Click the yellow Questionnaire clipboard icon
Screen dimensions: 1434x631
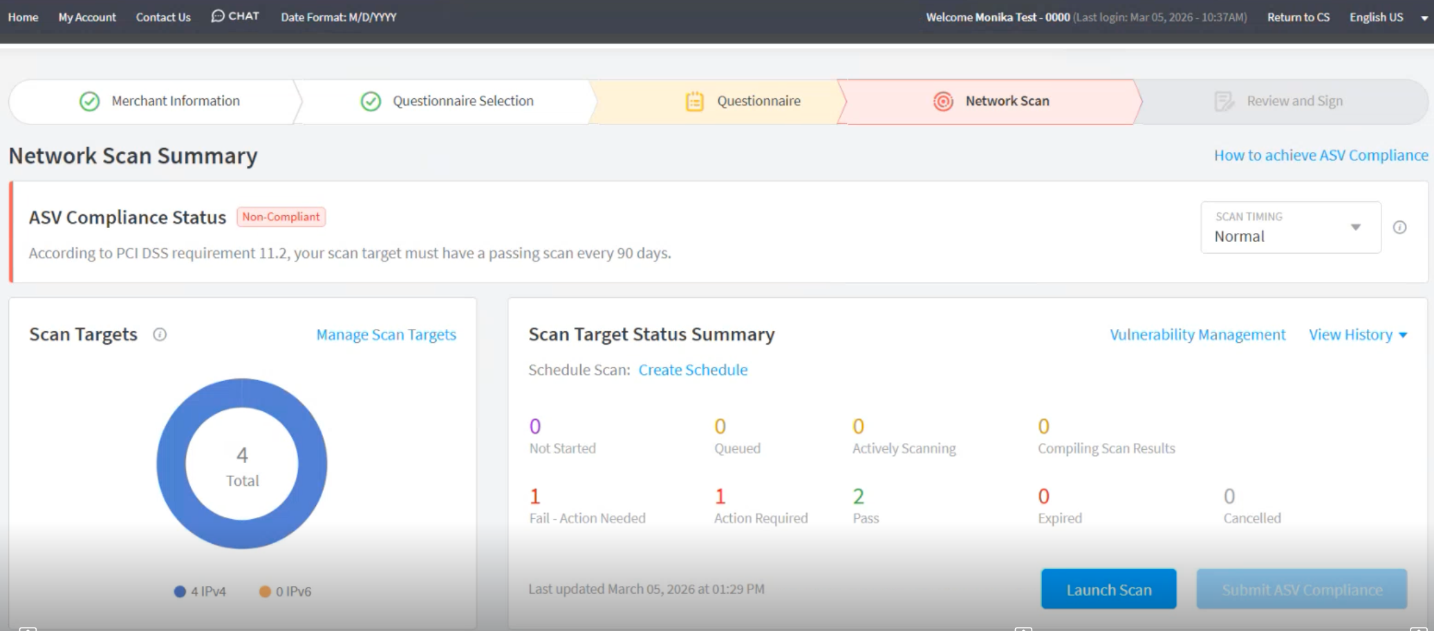click(694, 102)
